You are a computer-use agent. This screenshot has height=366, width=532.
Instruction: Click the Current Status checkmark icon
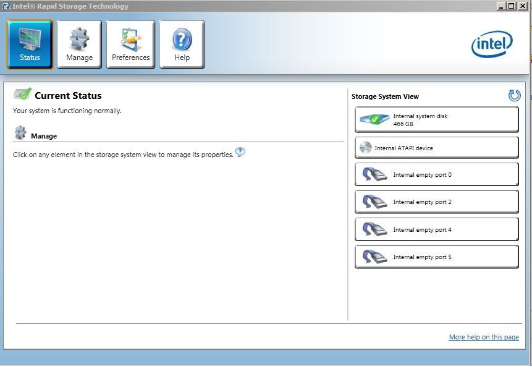coord(22,94)
